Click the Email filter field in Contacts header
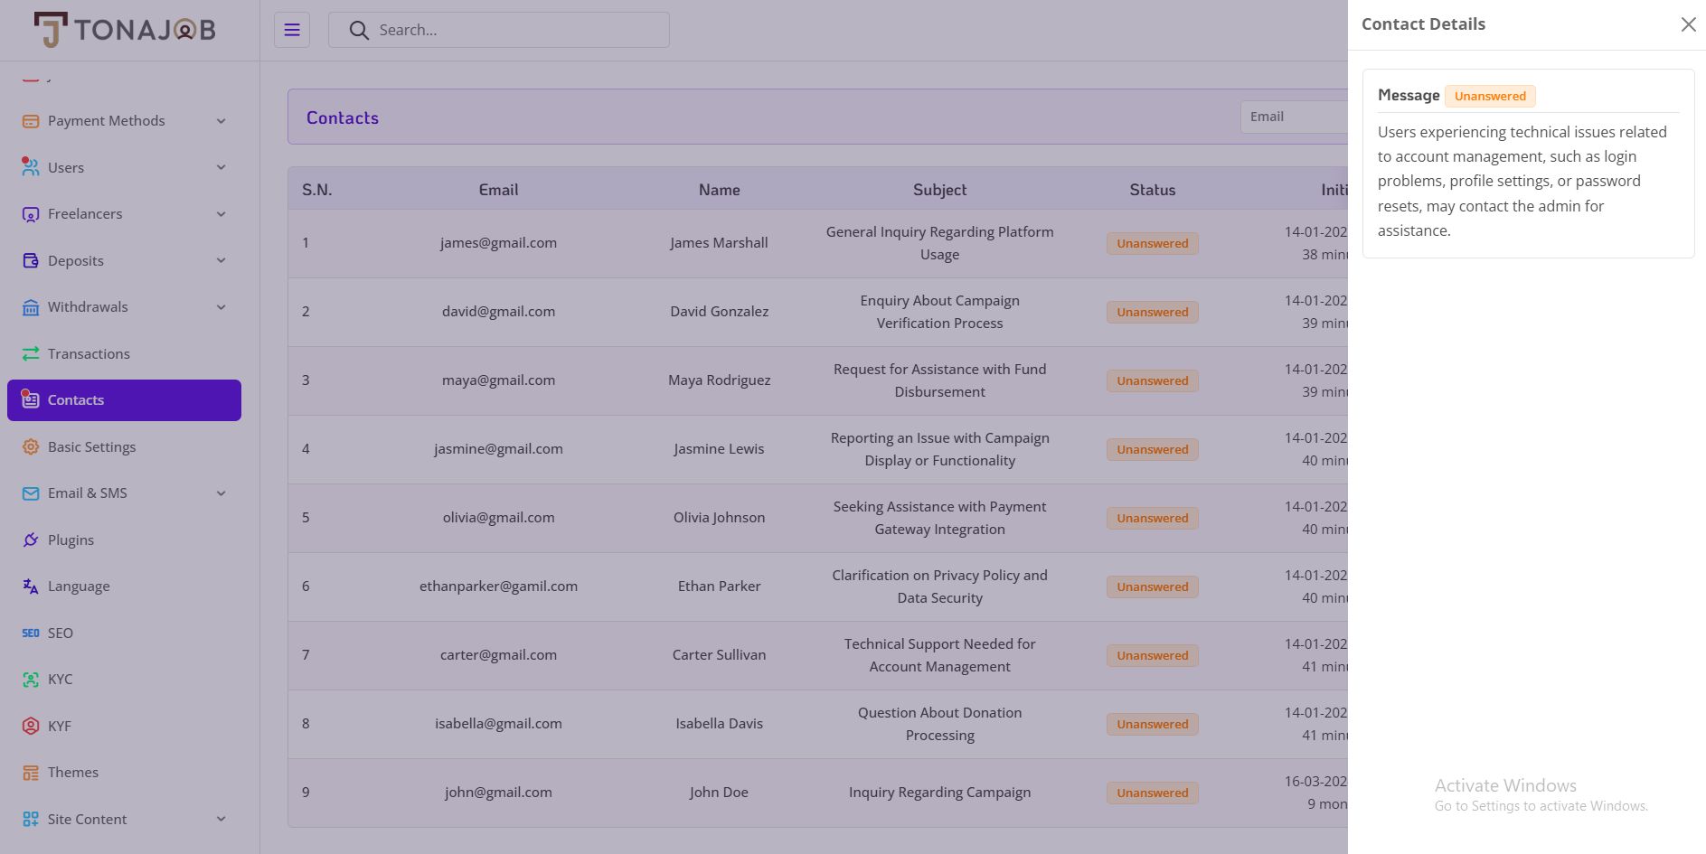1706x854 pixels. (x=1295, y=117)
